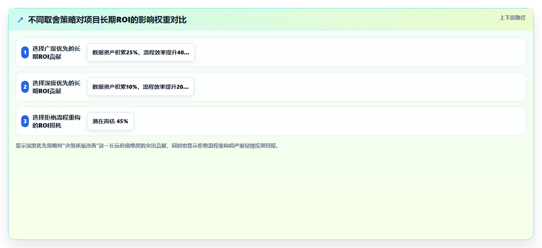Open the chip 数据资产积累25%，流程效率提升40…

141,52
